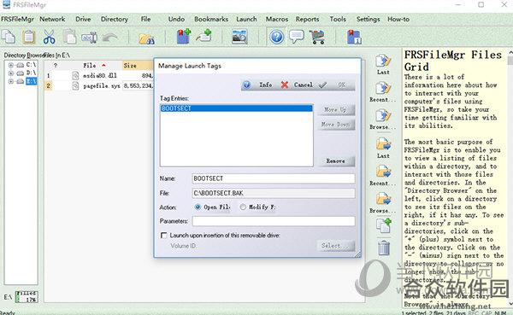Image resolution: width=513 pixels, height=315 pixels.
Task: Click the add new file plus icon
Action: click(x=383, y=225)
